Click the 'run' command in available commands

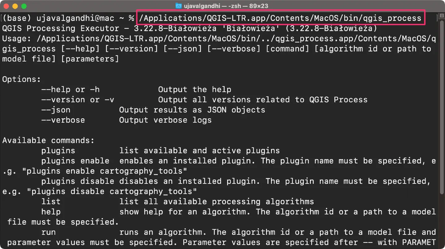(x=49, y=232)
